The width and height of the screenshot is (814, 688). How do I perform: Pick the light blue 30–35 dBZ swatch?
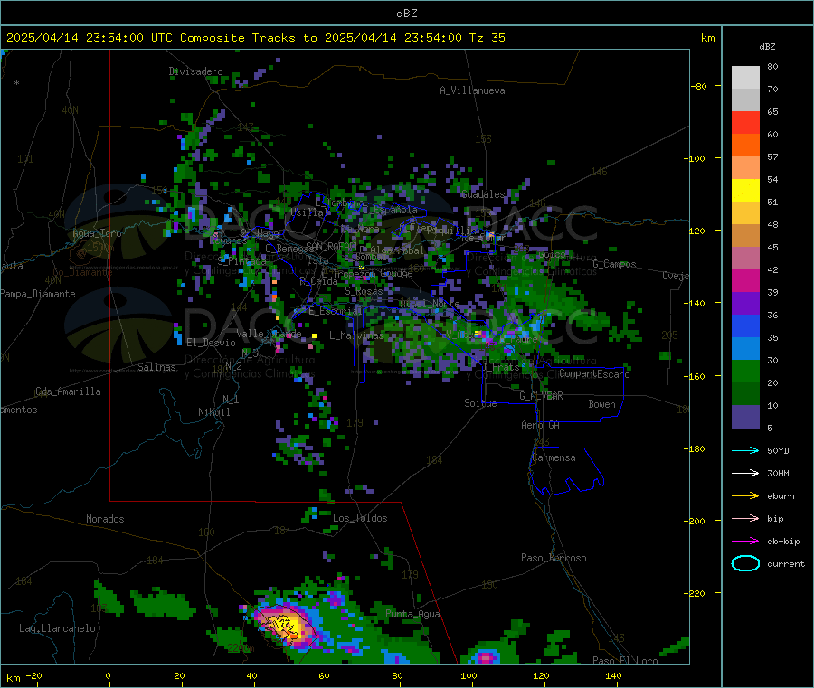click(745, 349)
